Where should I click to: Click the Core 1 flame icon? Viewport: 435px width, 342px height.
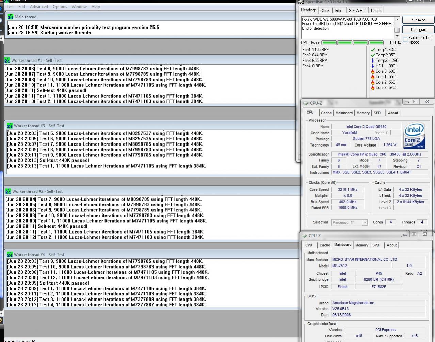(x=373, y=77)
